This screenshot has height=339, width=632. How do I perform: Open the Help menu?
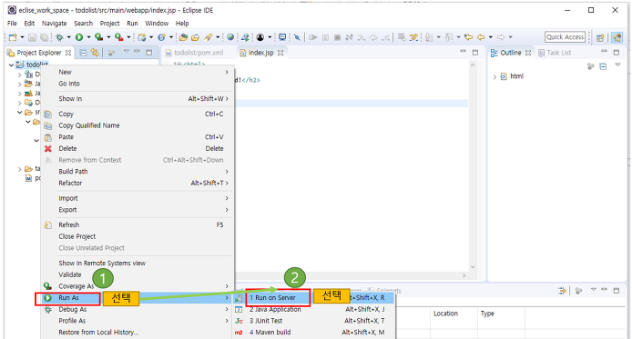coord(182,24)
